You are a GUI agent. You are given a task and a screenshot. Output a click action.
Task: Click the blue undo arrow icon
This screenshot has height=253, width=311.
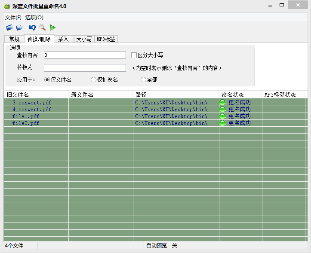pos(32,27)
